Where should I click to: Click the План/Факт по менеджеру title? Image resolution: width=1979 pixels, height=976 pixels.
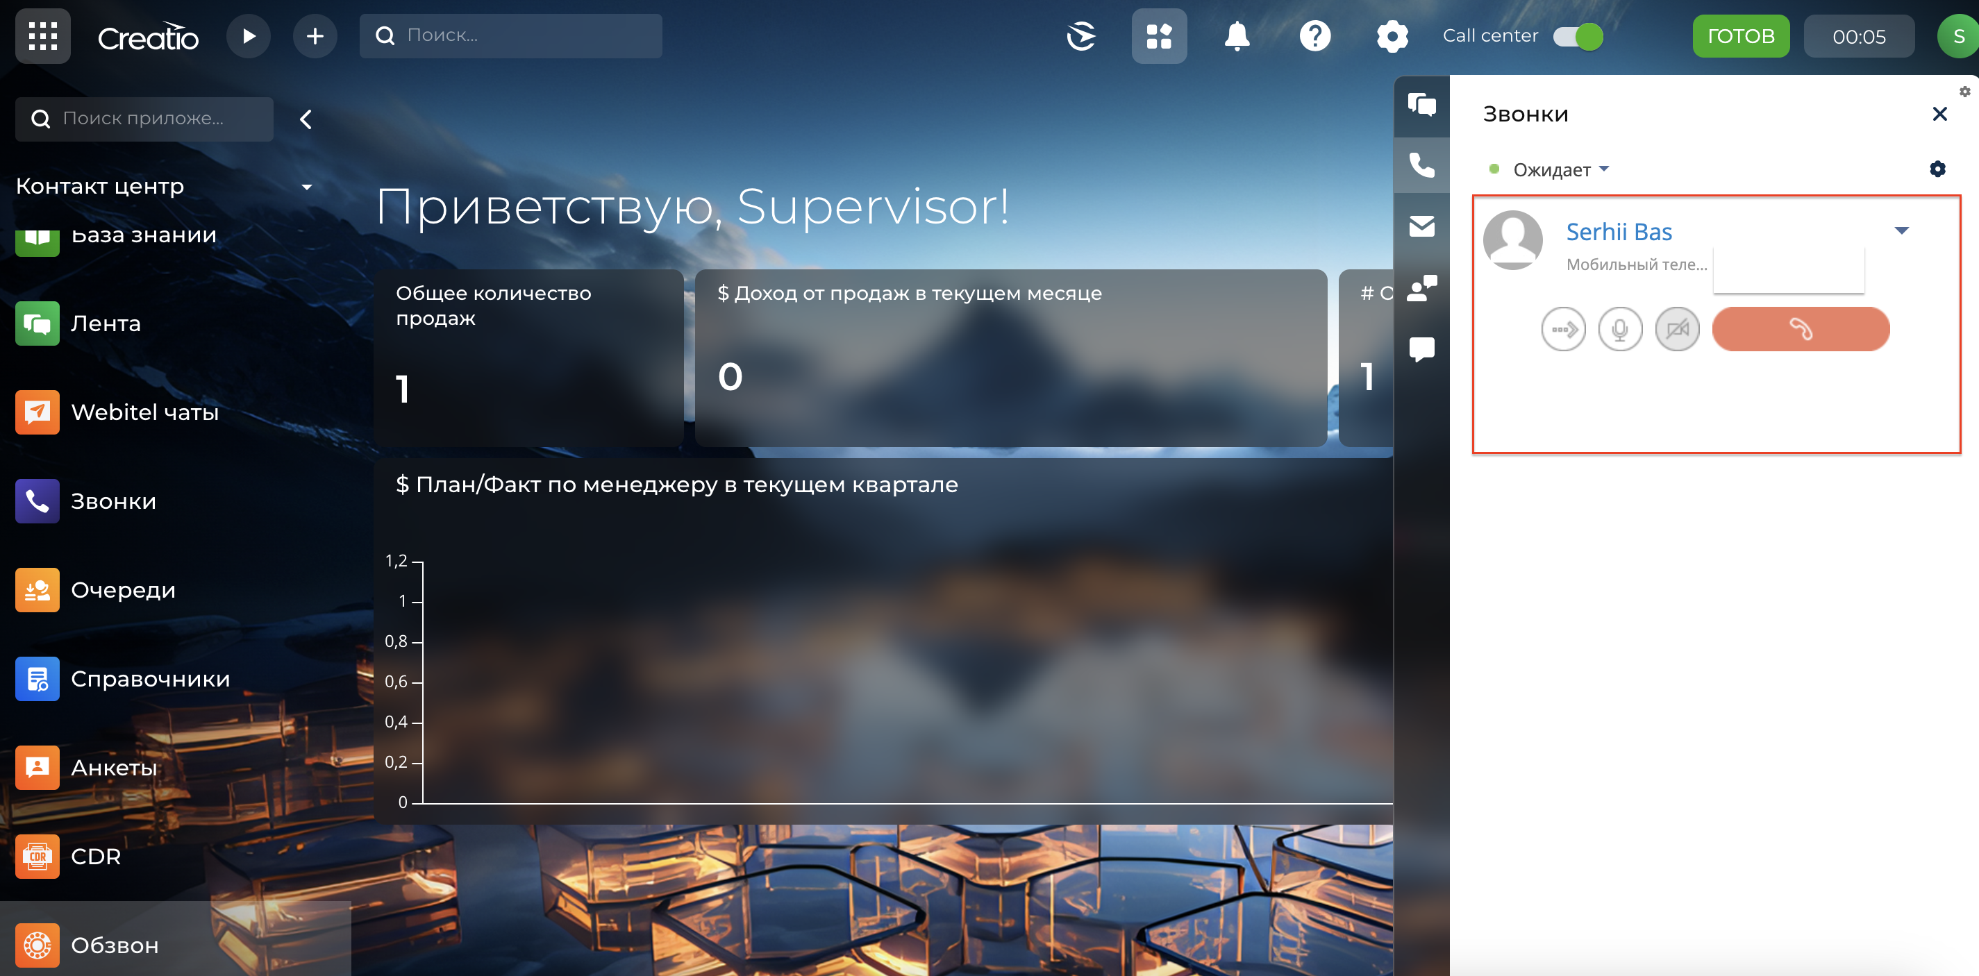pyautogui.click(x=677, y=485)
